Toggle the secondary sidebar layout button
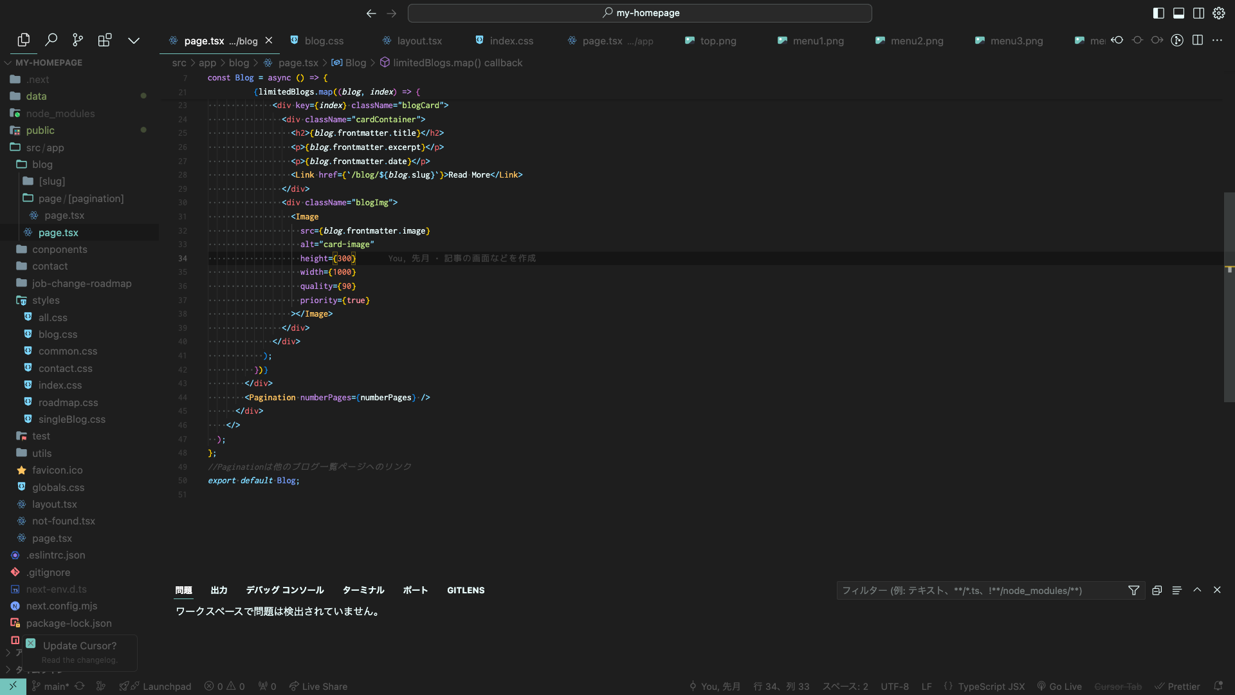Viewport: 1235px width, 695px height. click(1198, 13)
